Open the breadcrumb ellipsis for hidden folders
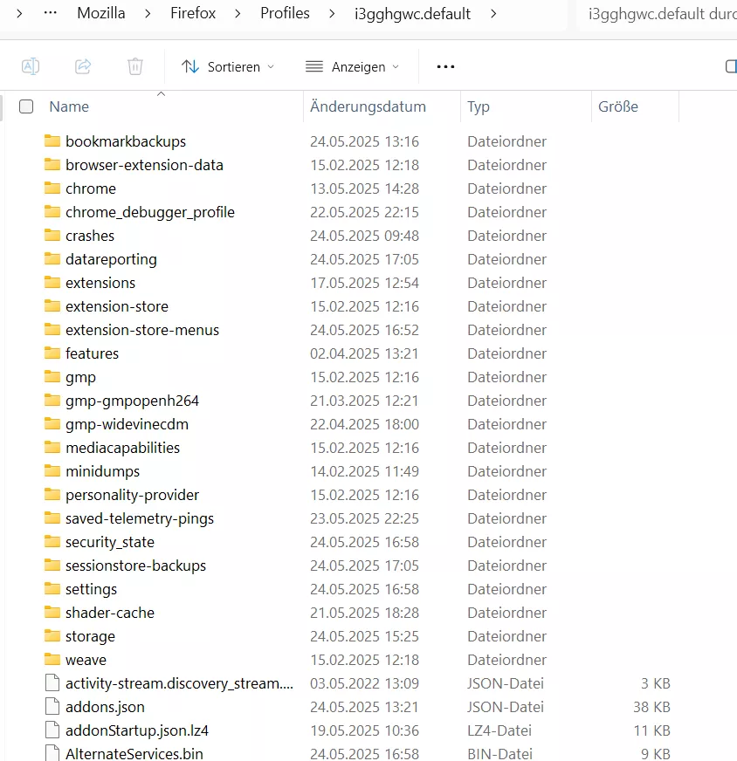The width and height of the screenshot is (737, 761). coord(51,13)
